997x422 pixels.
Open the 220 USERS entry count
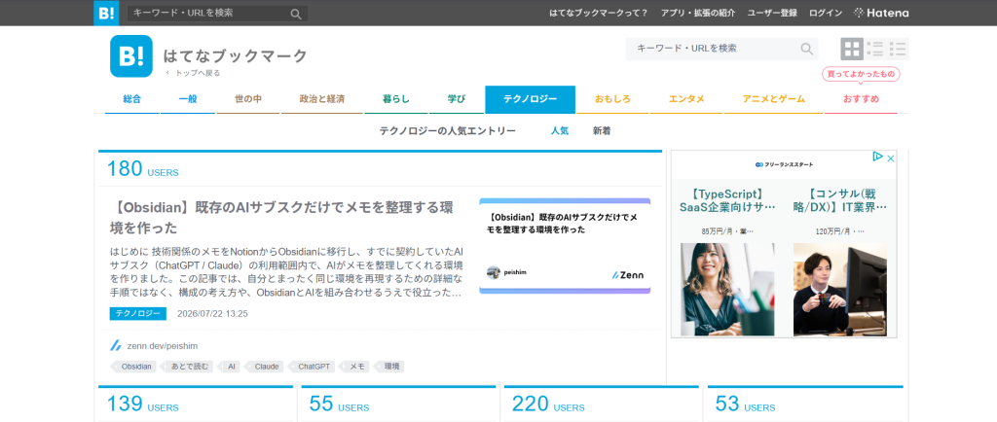tap(548, 404)
